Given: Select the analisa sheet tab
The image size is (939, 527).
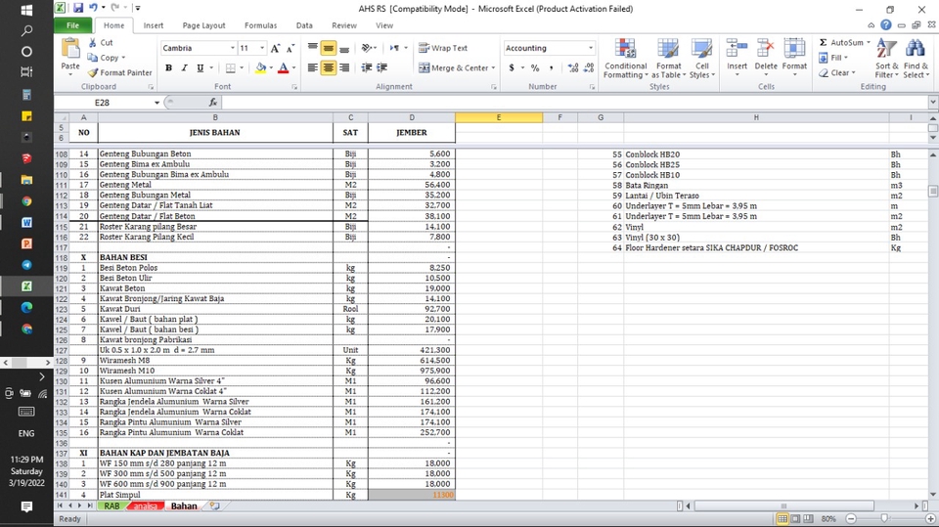Looking at the screenshot, I should coord(145,506).
